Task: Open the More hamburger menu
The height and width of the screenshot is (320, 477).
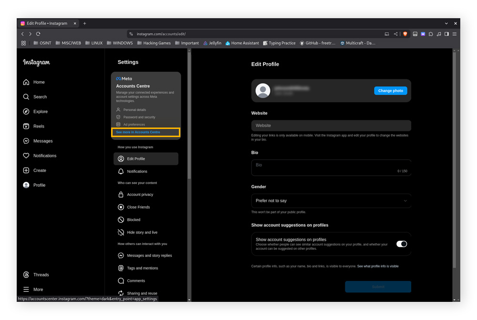Action: (x=33, y=289)
